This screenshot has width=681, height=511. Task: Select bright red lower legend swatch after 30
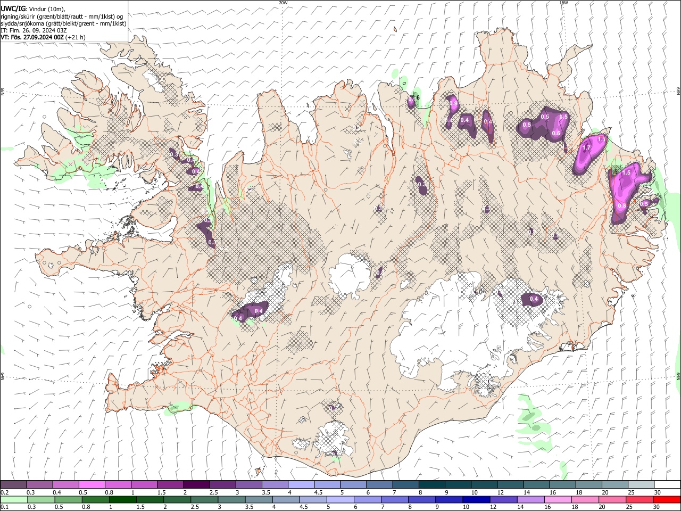click(x=667, y=500)
